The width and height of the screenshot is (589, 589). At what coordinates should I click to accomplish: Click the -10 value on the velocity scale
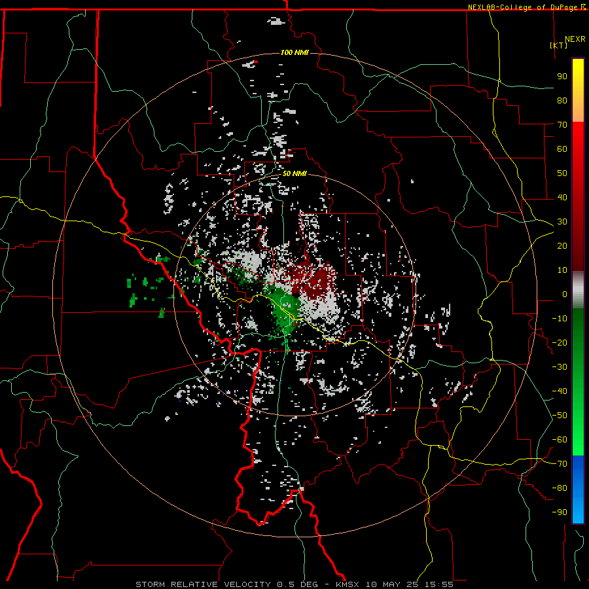pos(560,319)
